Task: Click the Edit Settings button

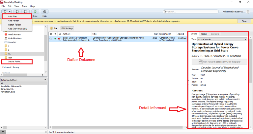Action: click(x=67, y=28)
